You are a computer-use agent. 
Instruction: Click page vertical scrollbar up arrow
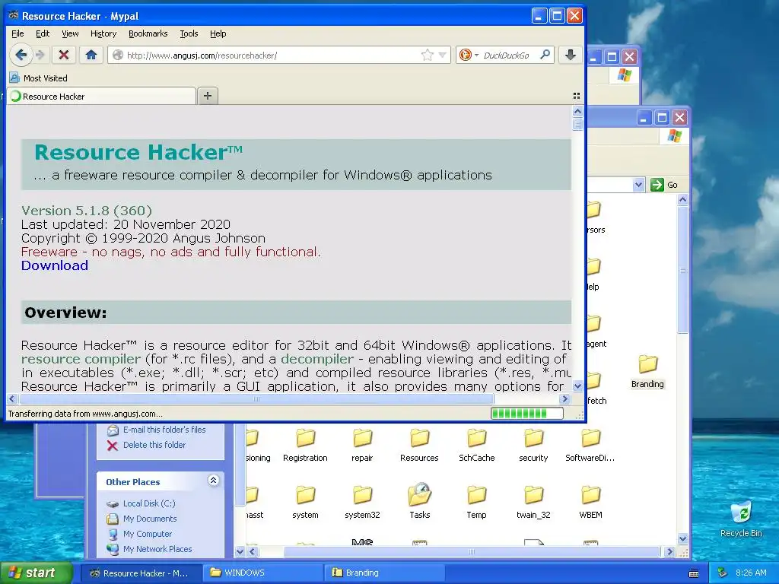(577, 111)
